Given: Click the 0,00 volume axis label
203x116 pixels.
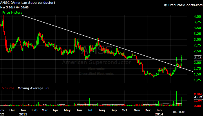Looking at the screenshot, I should (197, 106).
